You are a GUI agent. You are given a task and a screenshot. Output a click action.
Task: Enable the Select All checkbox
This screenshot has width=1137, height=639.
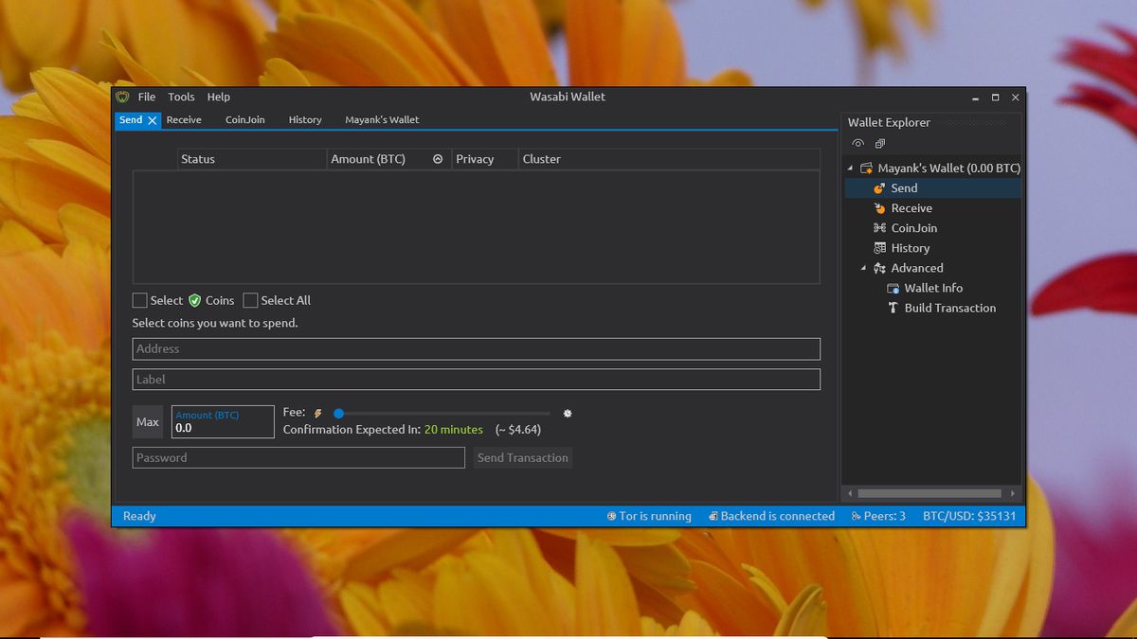click(x=250, y=300)
